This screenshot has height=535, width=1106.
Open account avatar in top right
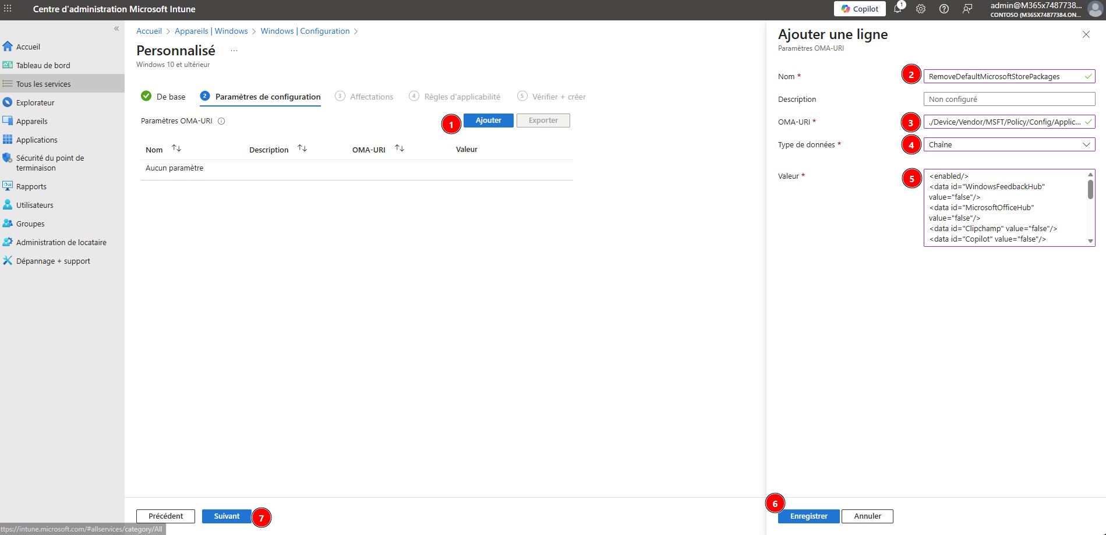[x=1096, y=9]
